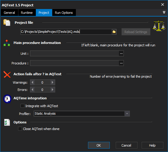Switch to the Runtime tab
168x152 pixels.
pos(27,13)
